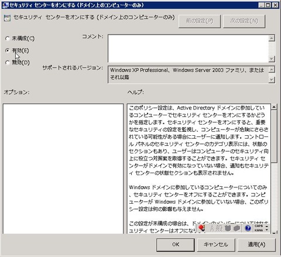The height and width of the screenshot is (257, 281).
Task: Click help paragraph starting Windows ドメインに参加
Action: pyautogui.click(x=198, y=198)
